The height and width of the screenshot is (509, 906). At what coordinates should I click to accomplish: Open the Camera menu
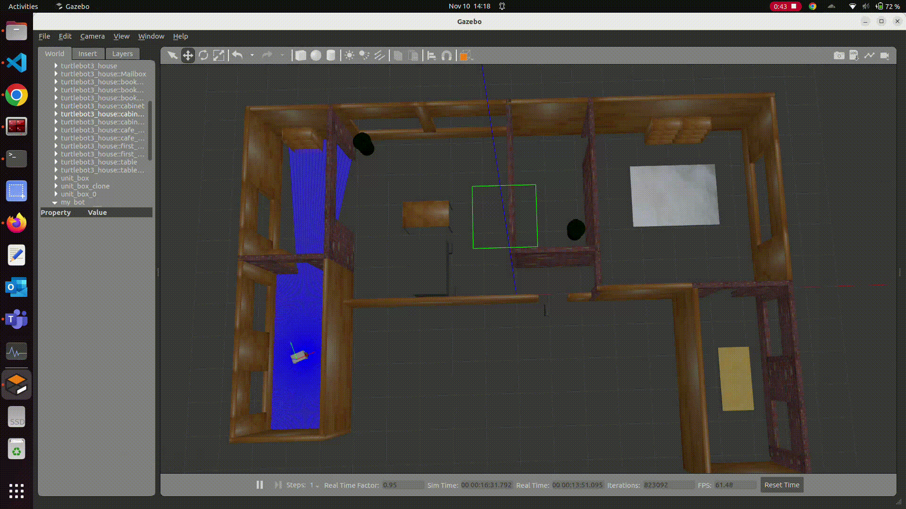[x=92, y=36]
